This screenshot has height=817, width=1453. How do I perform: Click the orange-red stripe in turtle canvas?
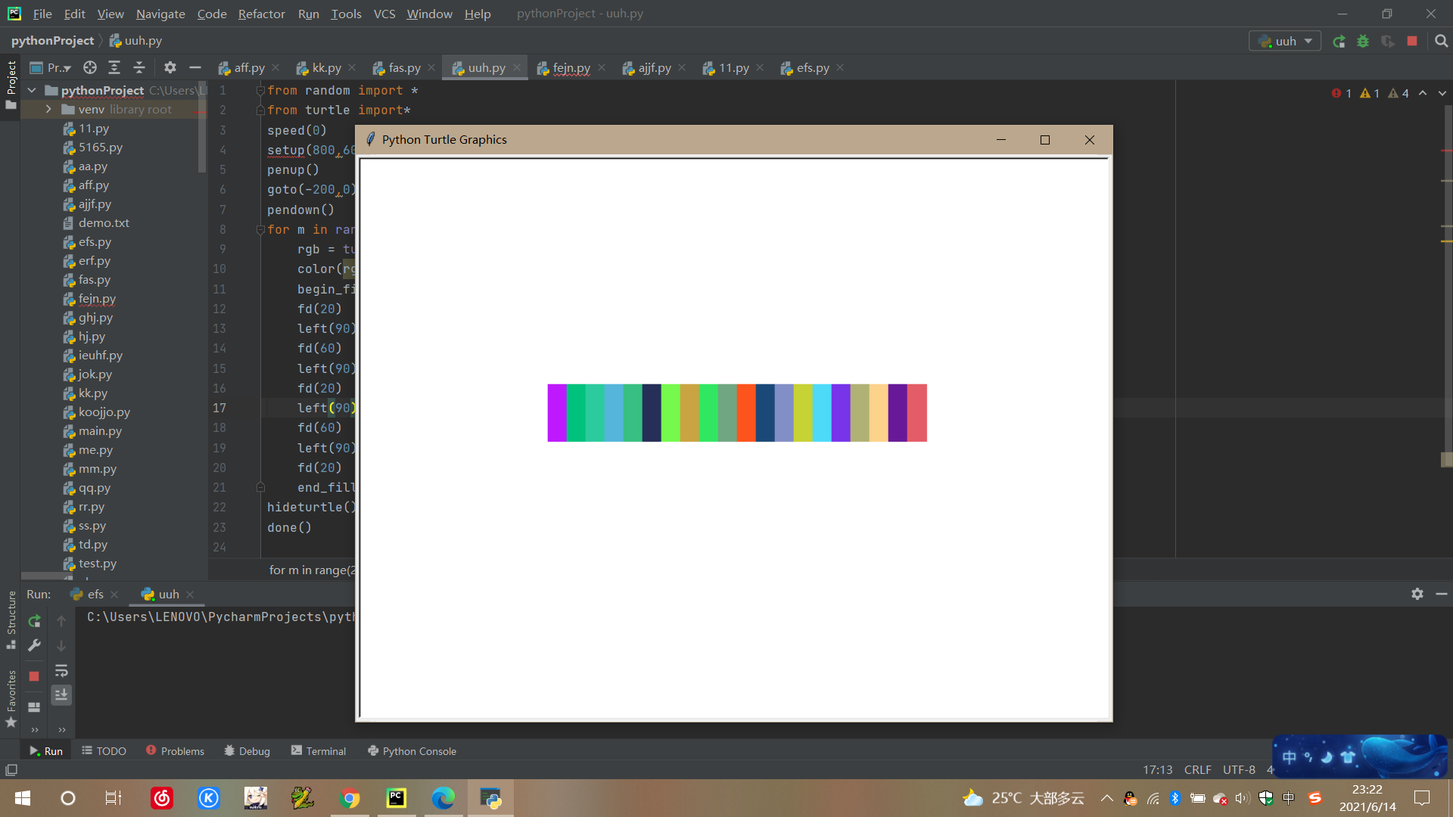pos(746,413)
